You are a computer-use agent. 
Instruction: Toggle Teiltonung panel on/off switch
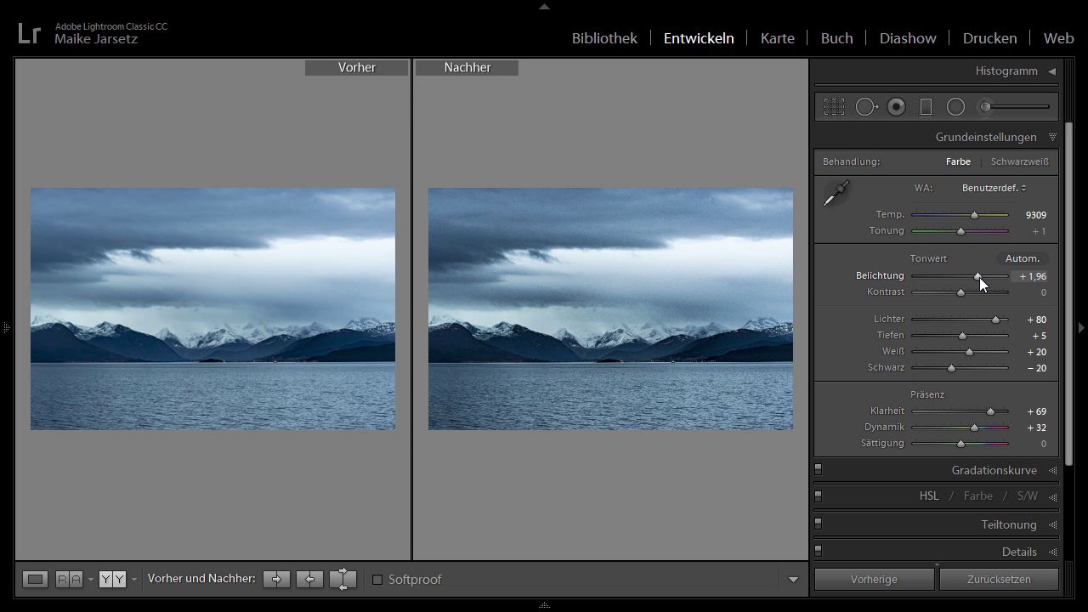(x=819, y=524)
